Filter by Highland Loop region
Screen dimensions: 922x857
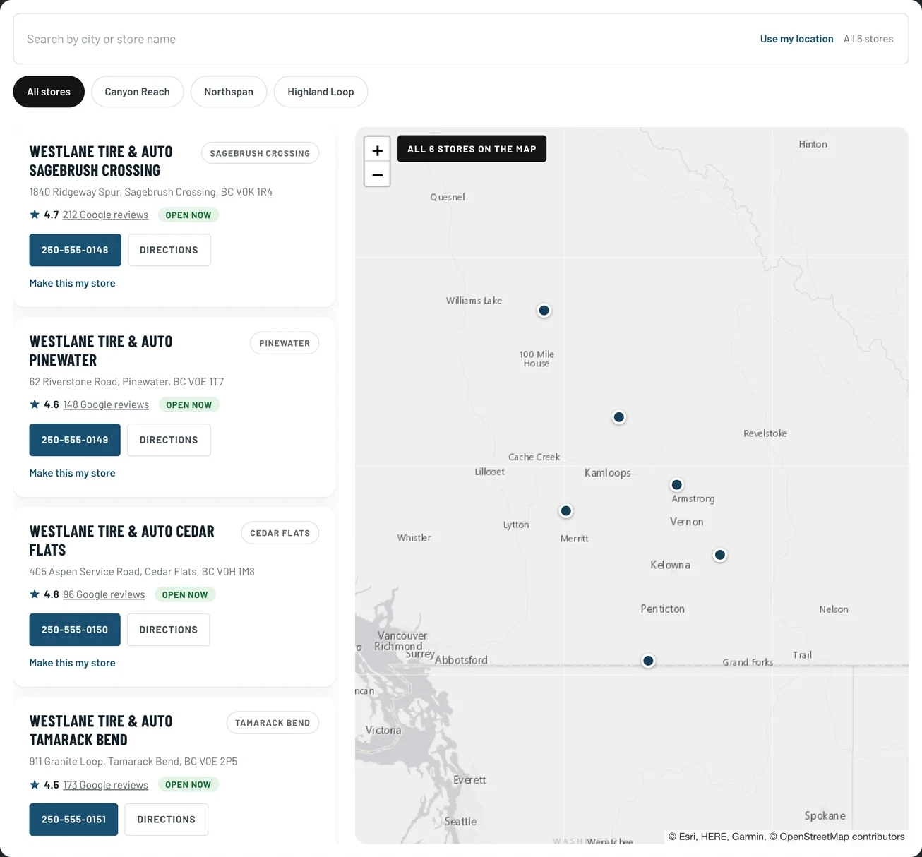(321, 92)
